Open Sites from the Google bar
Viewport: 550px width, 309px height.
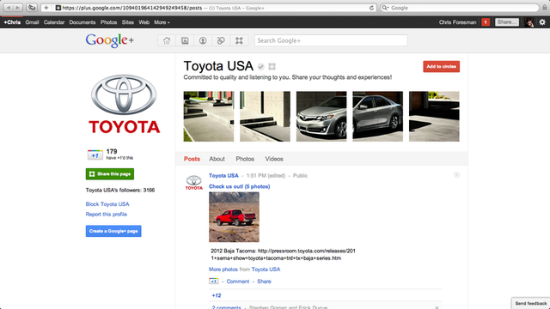128,22
